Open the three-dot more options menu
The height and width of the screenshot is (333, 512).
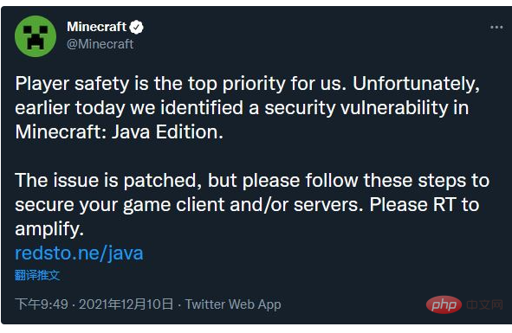pos(496,28)
